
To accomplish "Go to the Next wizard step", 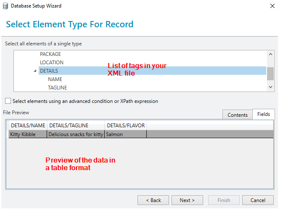I will point(187,200).
